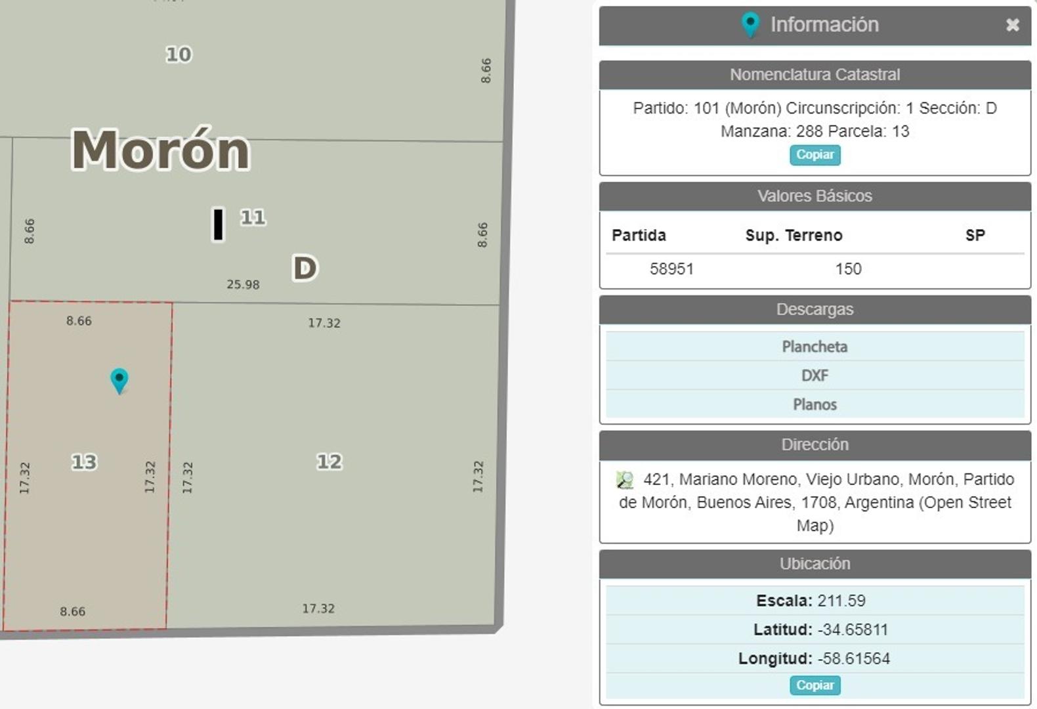Click the Descargas section header
The height and width of the screenshot is (709, 1037).
[815, 310]
